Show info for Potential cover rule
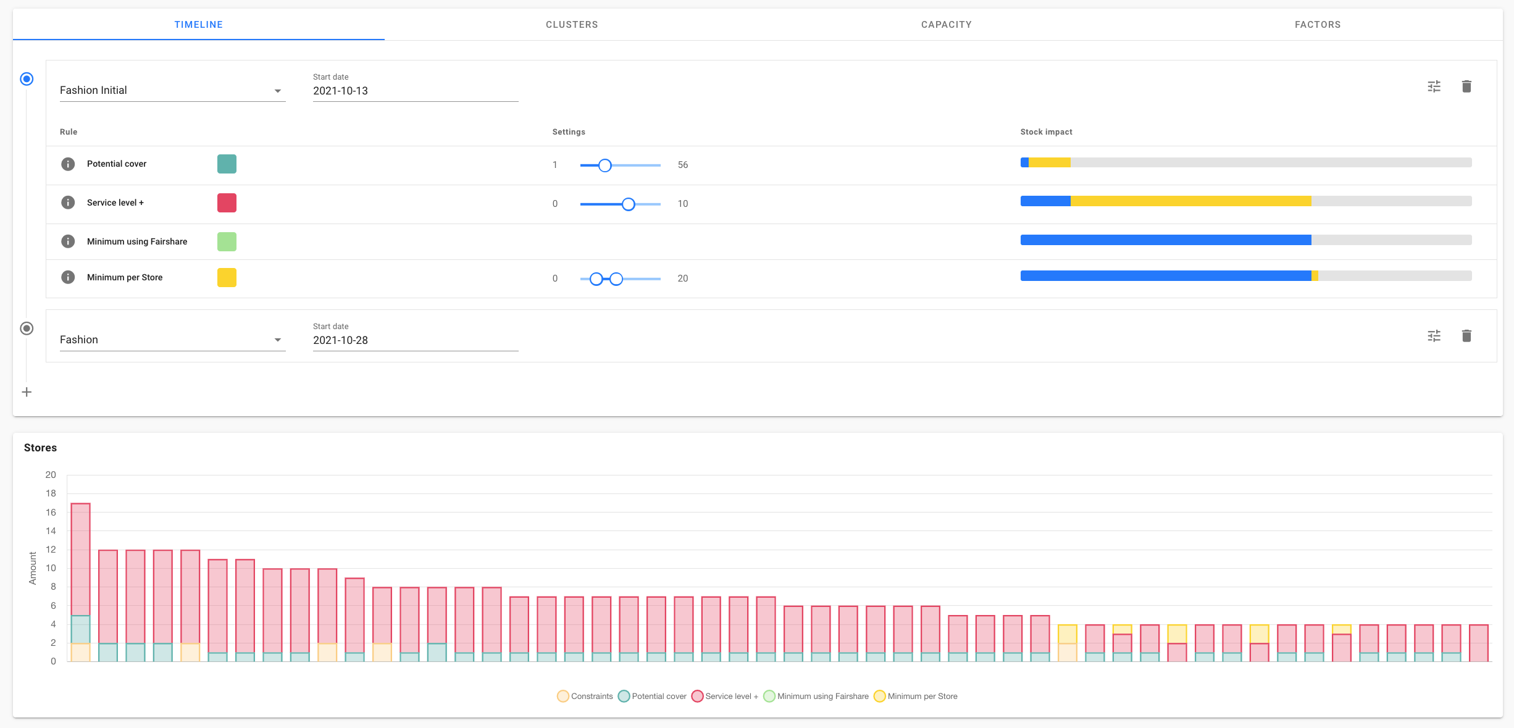 point(68,164)
